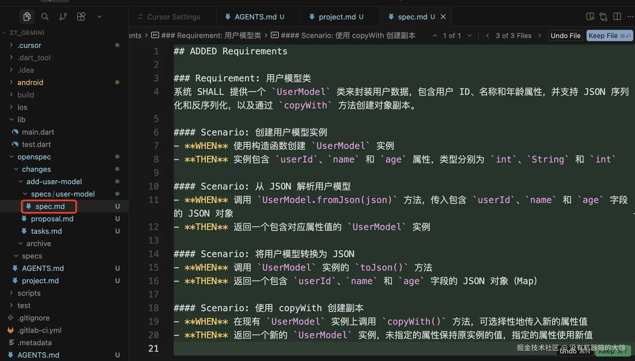Open the editor more actions ellipsis
635x361 pixels.
(630, 17)
